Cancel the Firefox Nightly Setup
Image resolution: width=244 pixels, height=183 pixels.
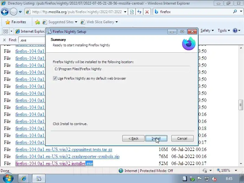coord(182,138)
